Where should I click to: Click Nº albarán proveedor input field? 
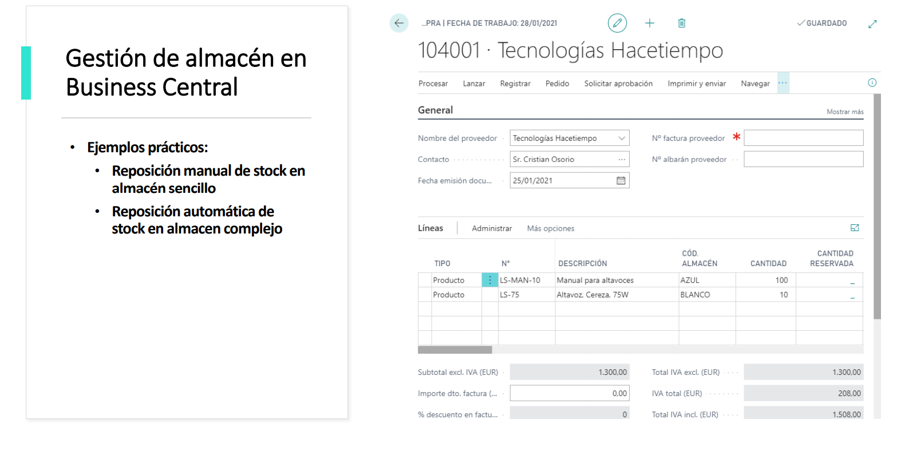click(804, 159)
